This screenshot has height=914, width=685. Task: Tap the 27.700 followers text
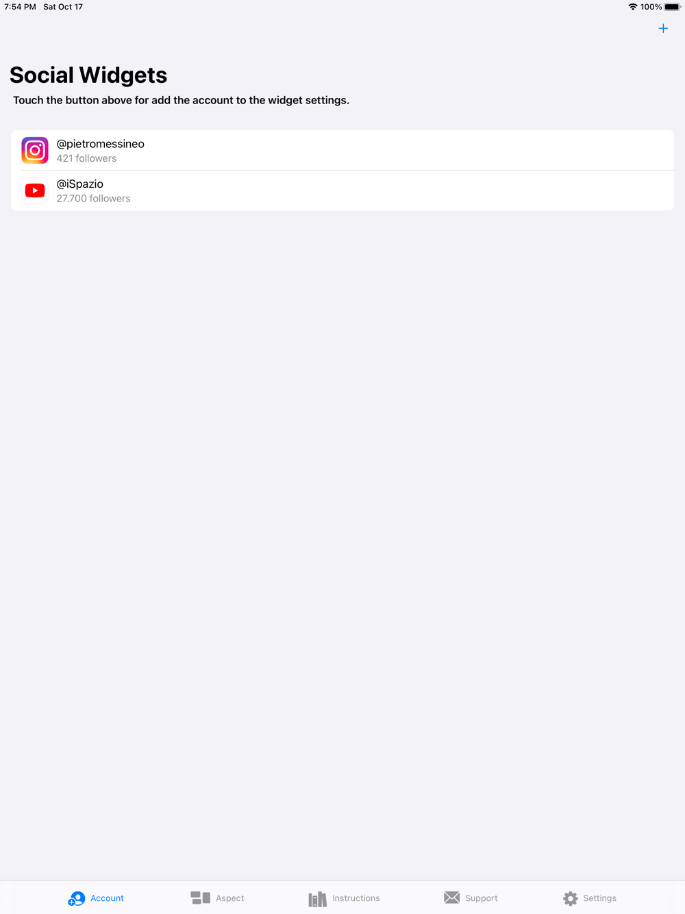(x=93, y=199)
